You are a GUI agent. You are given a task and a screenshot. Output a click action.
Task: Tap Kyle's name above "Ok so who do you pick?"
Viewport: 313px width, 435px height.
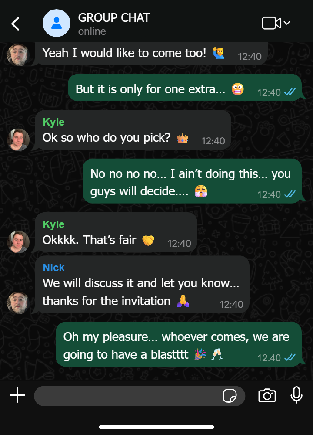(54, 122)
